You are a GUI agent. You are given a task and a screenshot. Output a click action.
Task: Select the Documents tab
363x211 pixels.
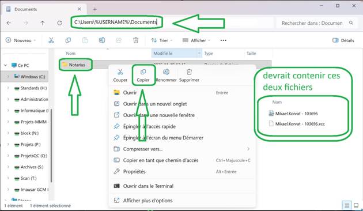pyautogui.click(x=44, y=9)
